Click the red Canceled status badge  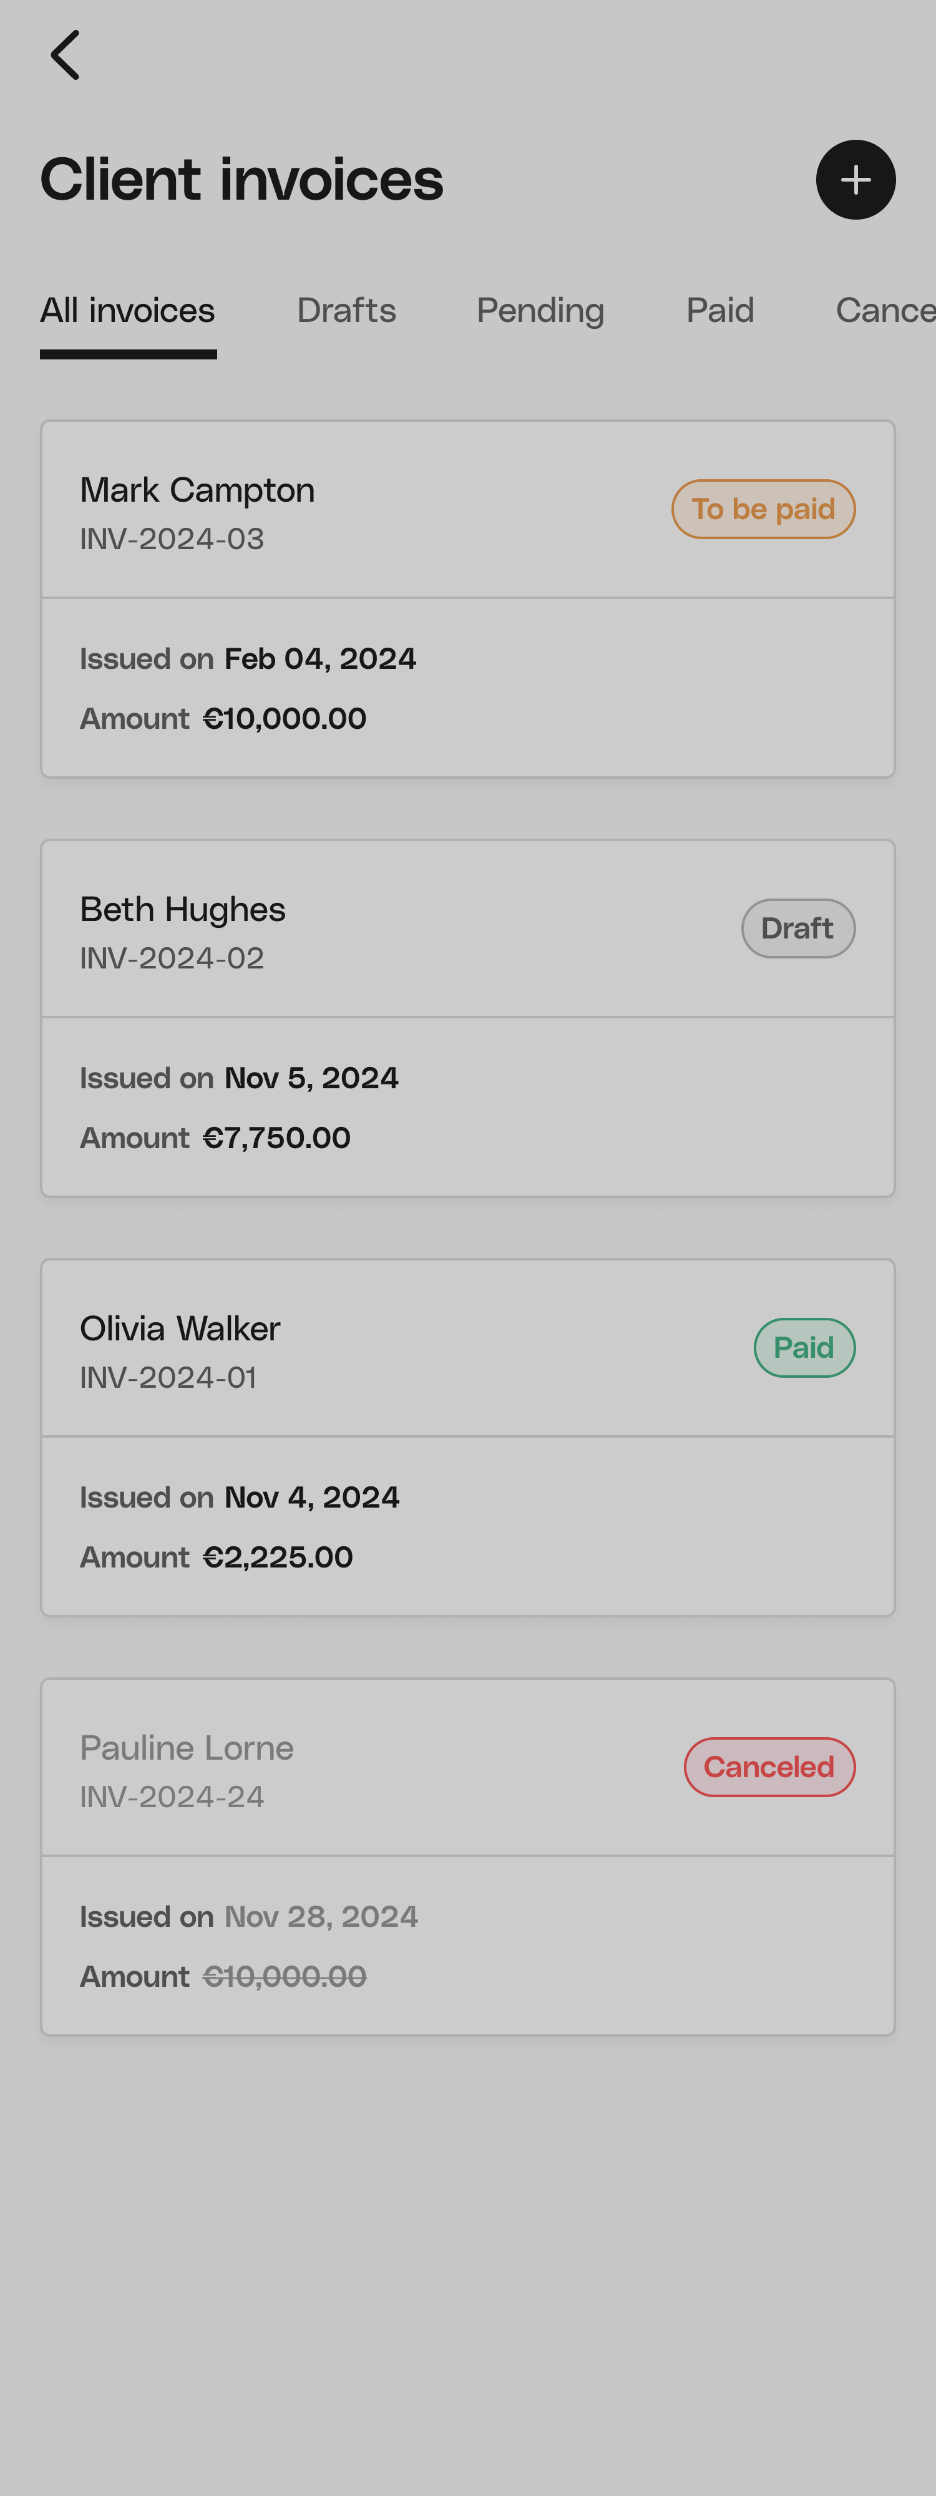pos(768,1767)
